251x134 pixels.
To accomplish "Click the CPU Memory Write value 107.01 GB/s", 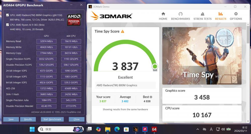I will pyautogui.click(x=71, y=47).
